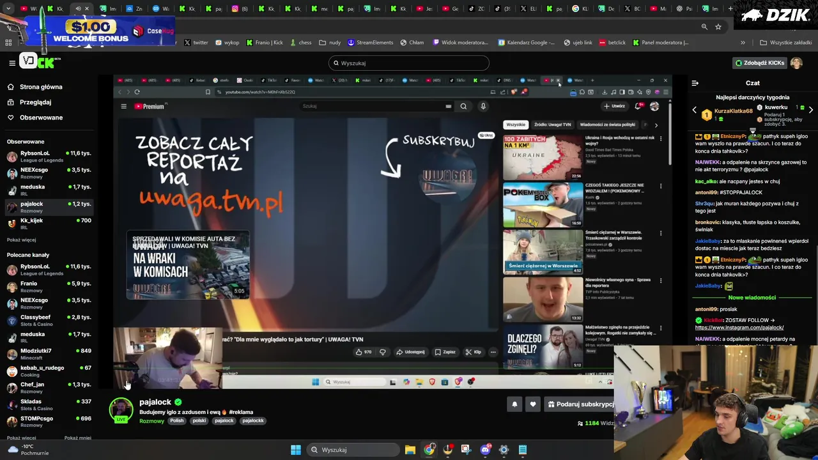The image size is (818, 460).
Task: Select the Wszystkie chip in streamed YouTube
Action: (x=516, y=125)
